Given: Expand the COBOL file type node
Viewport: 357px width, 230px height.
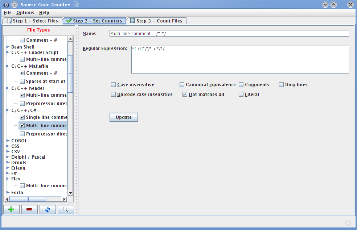Looking at the screenshot, I should [7, 141].
